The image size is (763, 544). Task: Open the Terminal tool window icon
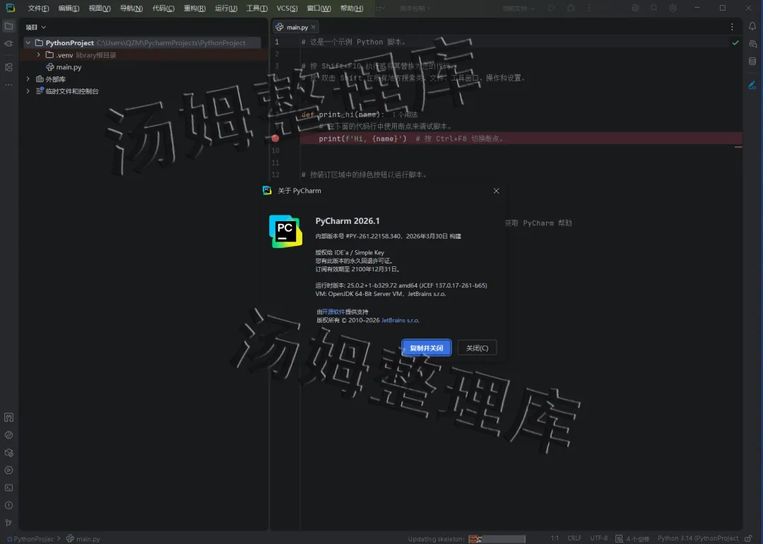(8, 487)
